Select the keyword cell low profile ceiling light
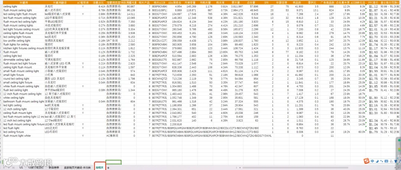Screen dimensions: 401x170 click(x=23, y=41)
